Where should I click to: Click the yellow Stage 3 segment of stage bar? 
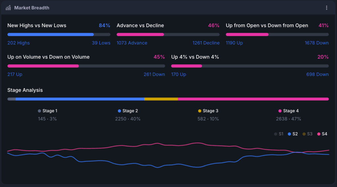tap(161, 99)
